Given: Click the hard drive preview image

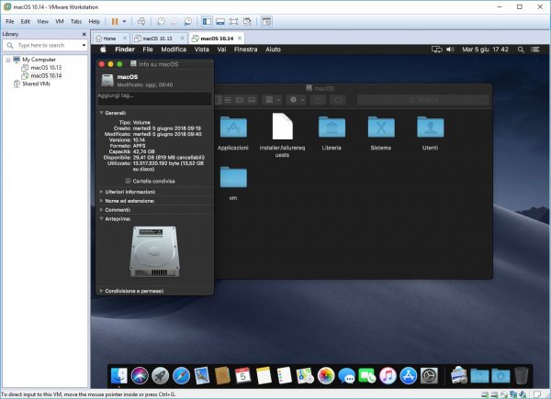Looking at the screenshot, I should (154, 251).
